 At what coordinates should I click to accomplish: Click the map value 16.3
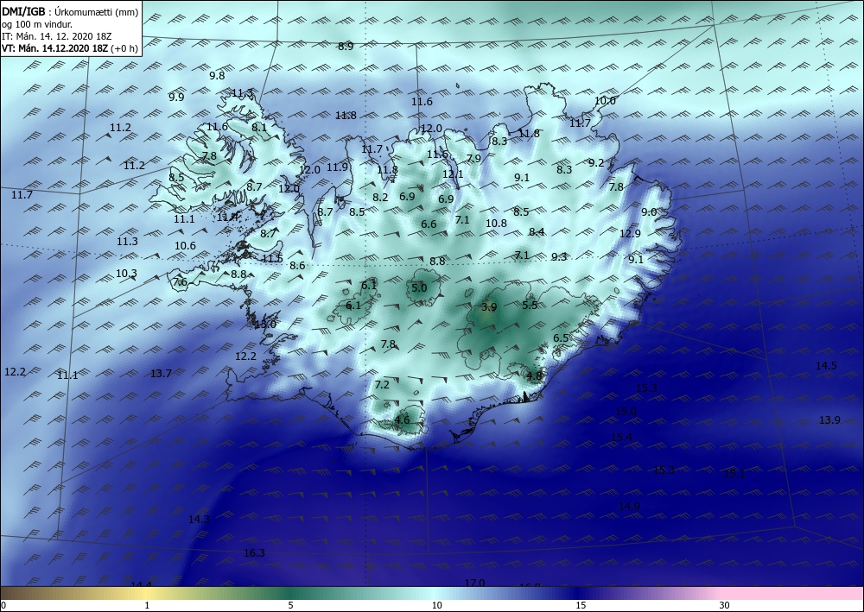pos(254,553)
